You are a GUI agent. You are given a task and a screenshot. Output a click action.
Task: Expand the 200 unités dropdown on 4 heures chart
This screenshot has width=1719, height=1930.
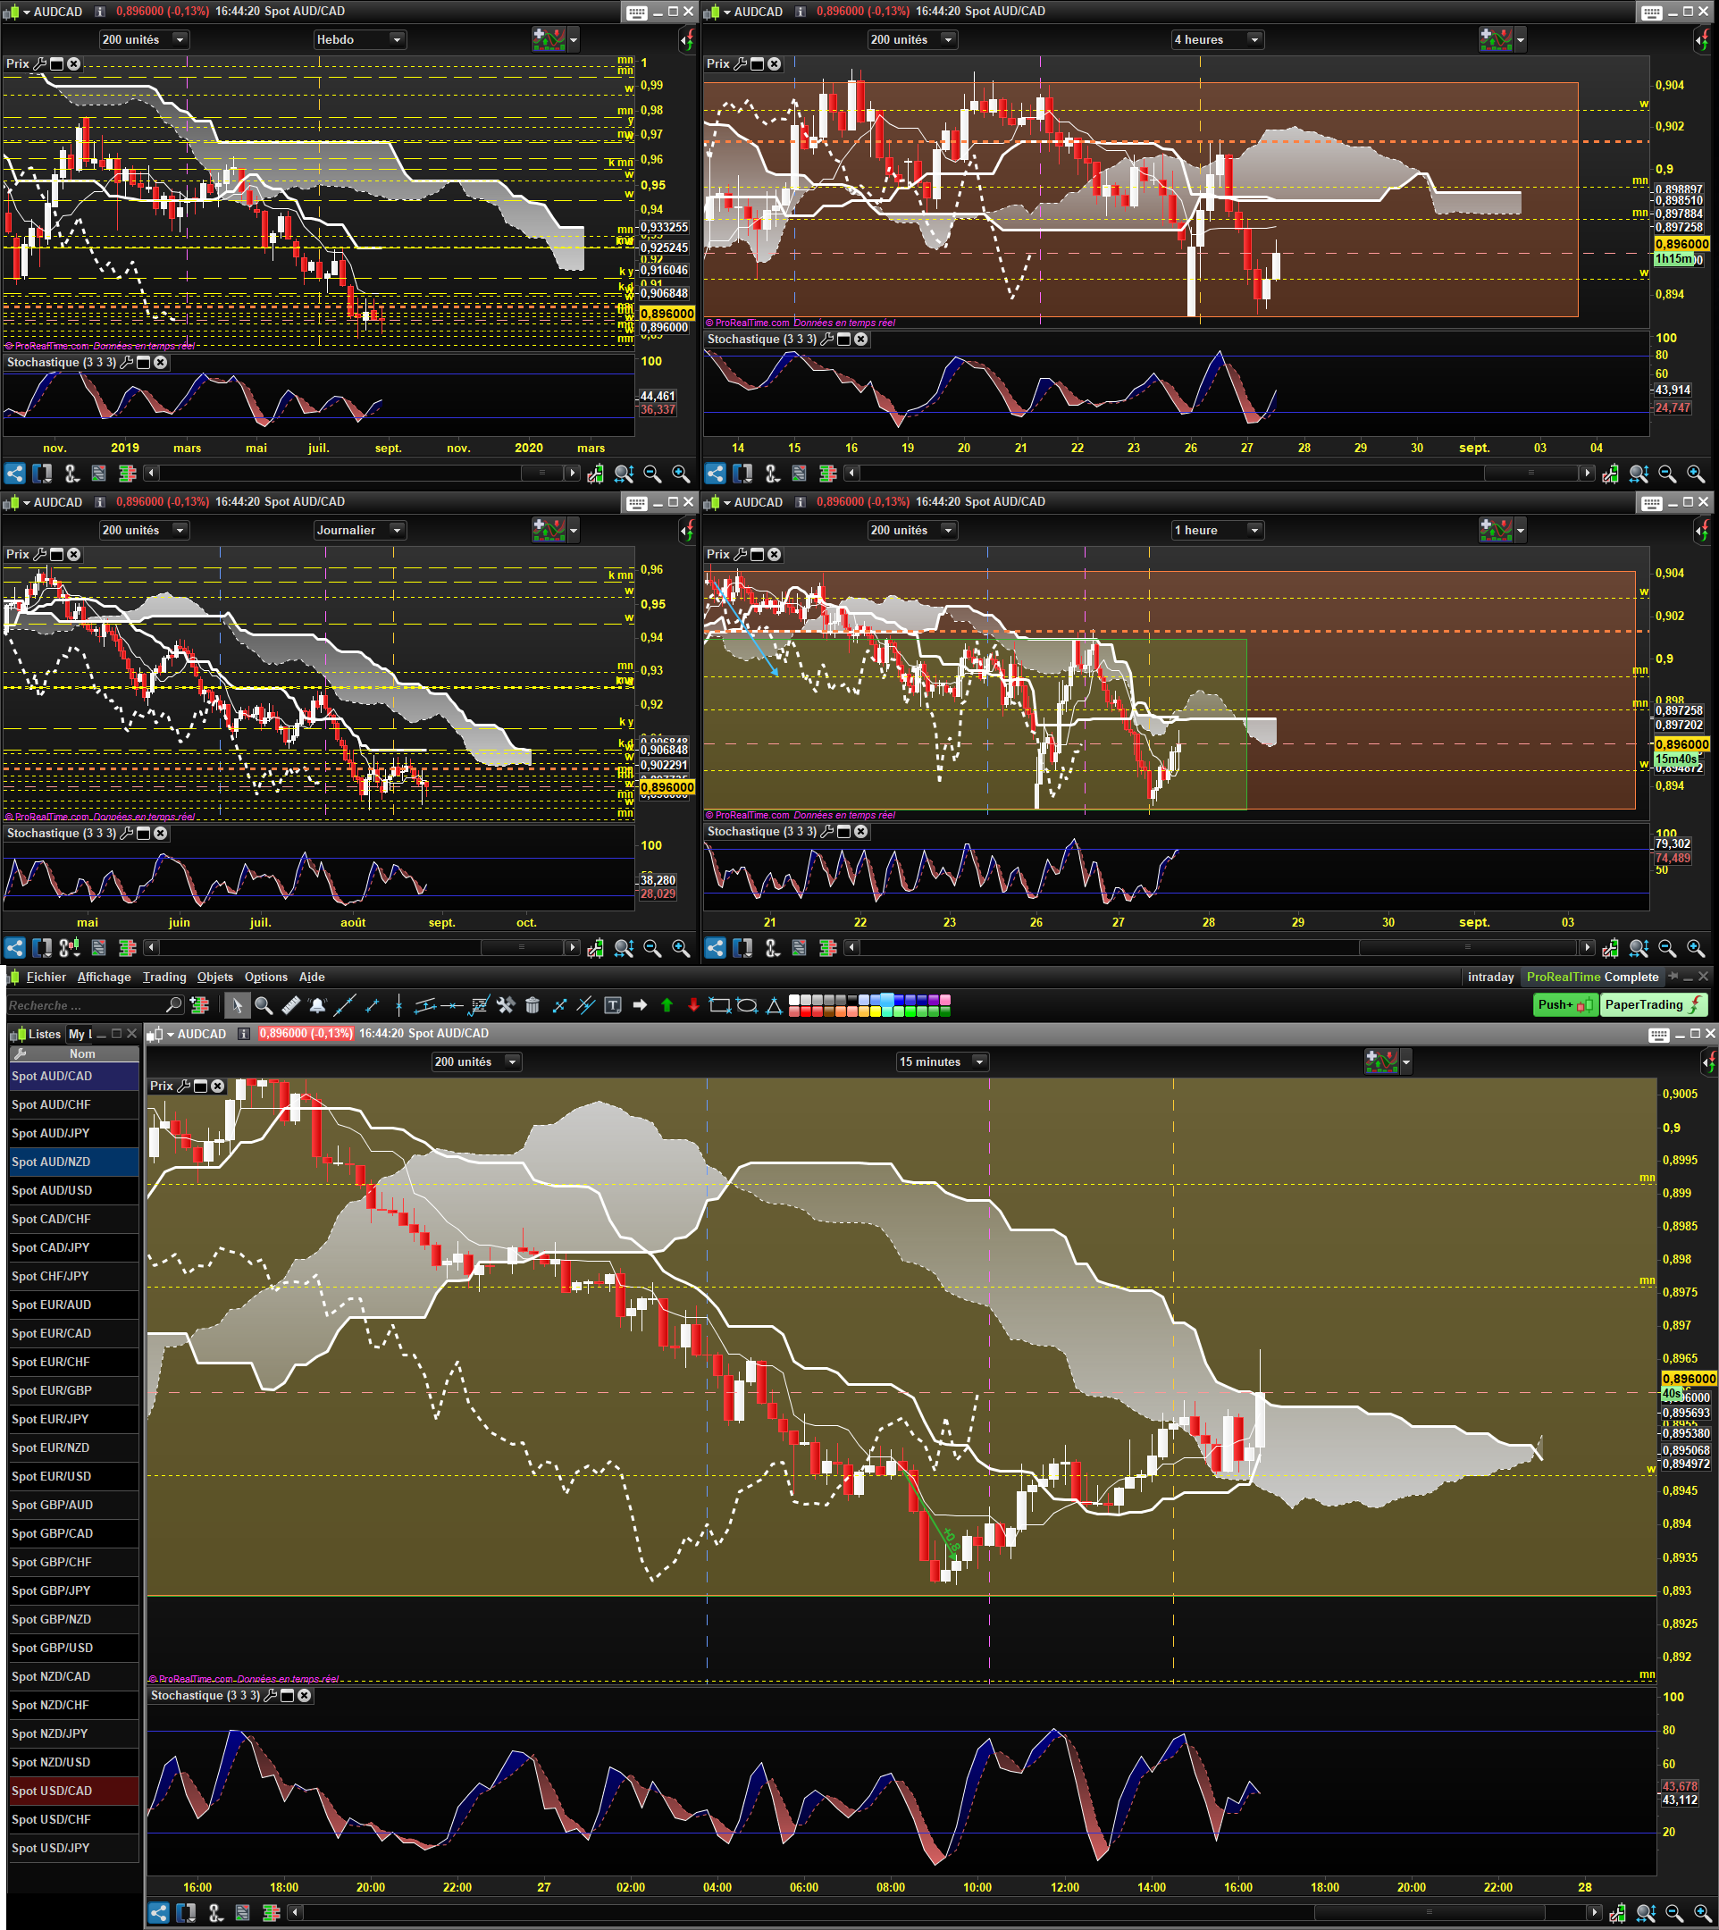[912, 39]
